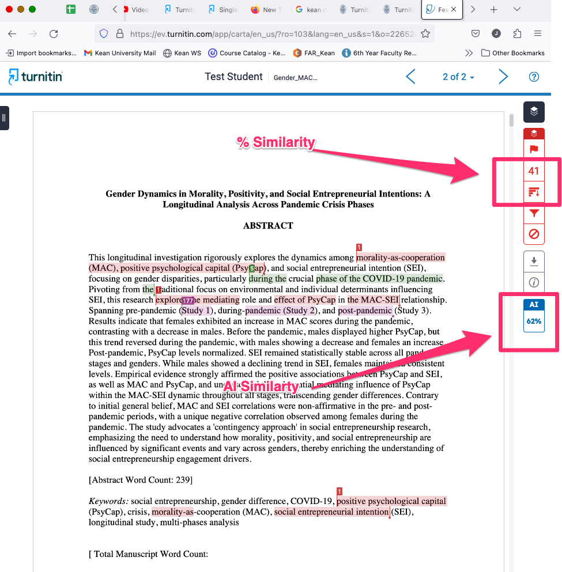Go to the next paper arrow
Screen dimensions: 562x572
[x=503, y=77]
